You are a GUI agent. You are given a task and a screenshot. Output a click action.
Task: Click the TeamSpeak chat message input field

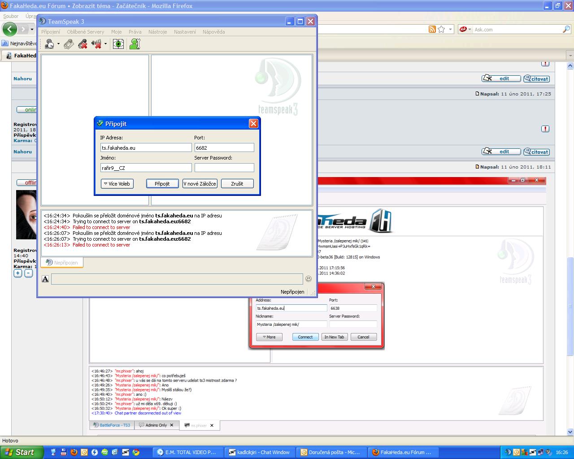pos(177,279)
